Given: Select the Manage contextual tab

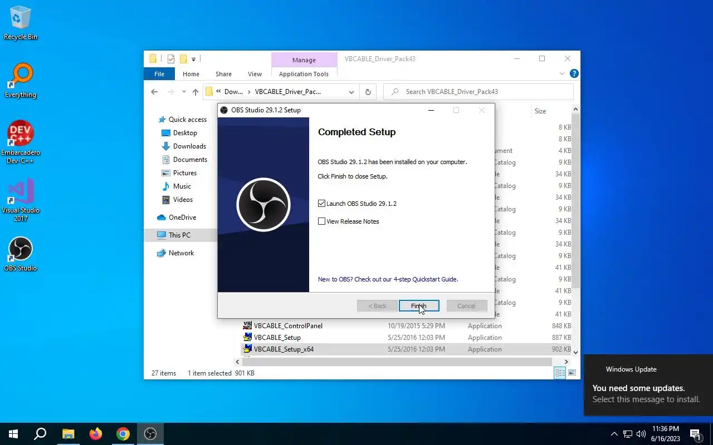Looking at the screenshot, I should [x=304, y=60].
